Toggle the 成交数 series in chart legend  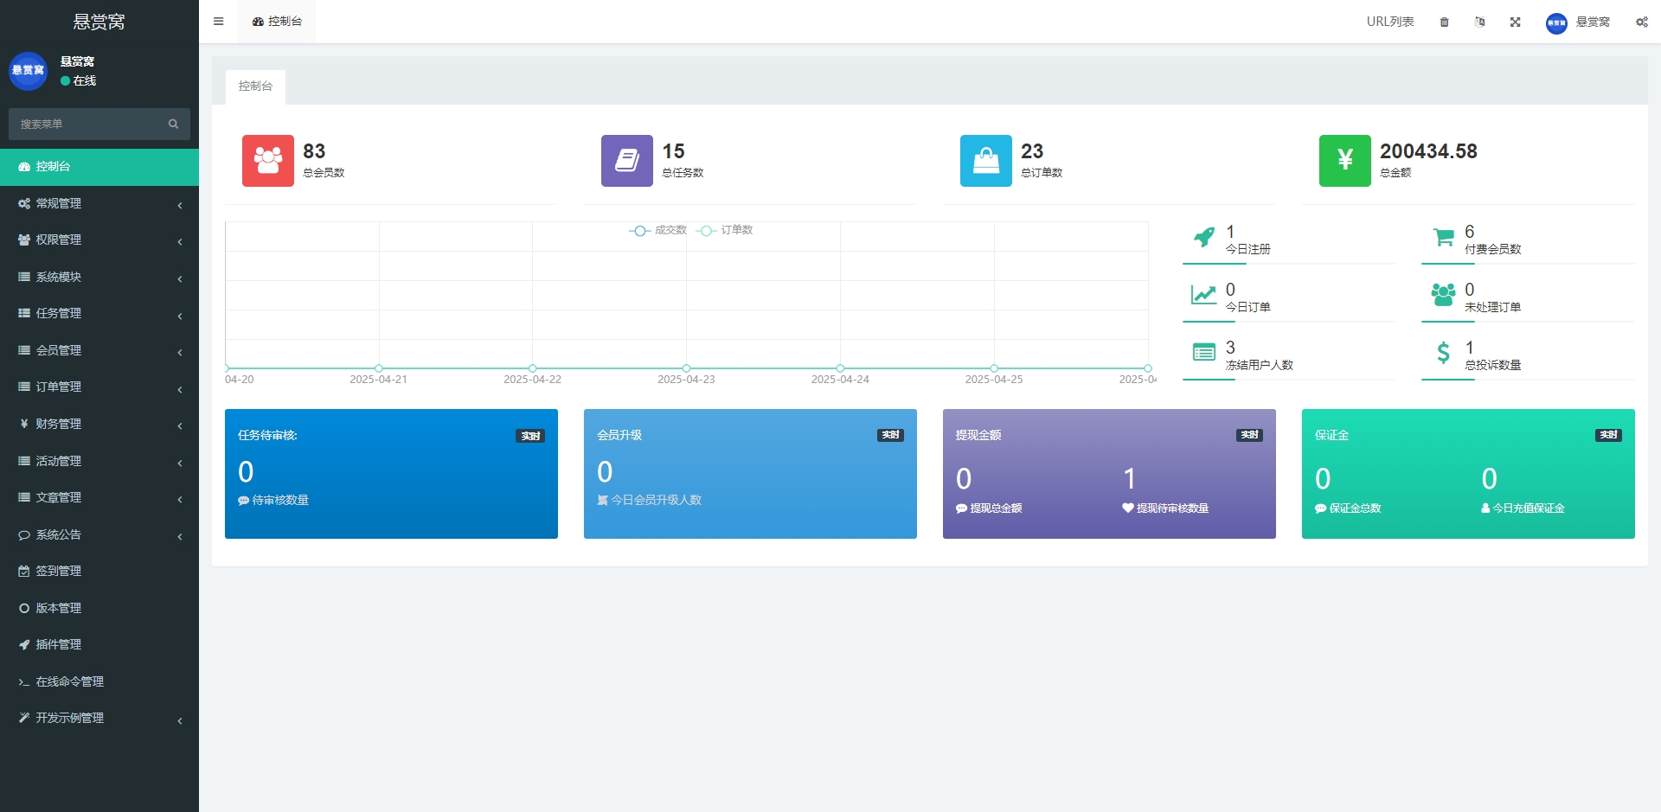click(x=658, y=230)
